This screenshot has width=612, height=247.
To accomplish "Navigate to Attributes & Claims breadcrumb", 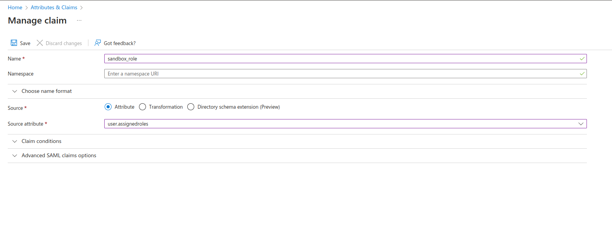I will pos(54,7).
